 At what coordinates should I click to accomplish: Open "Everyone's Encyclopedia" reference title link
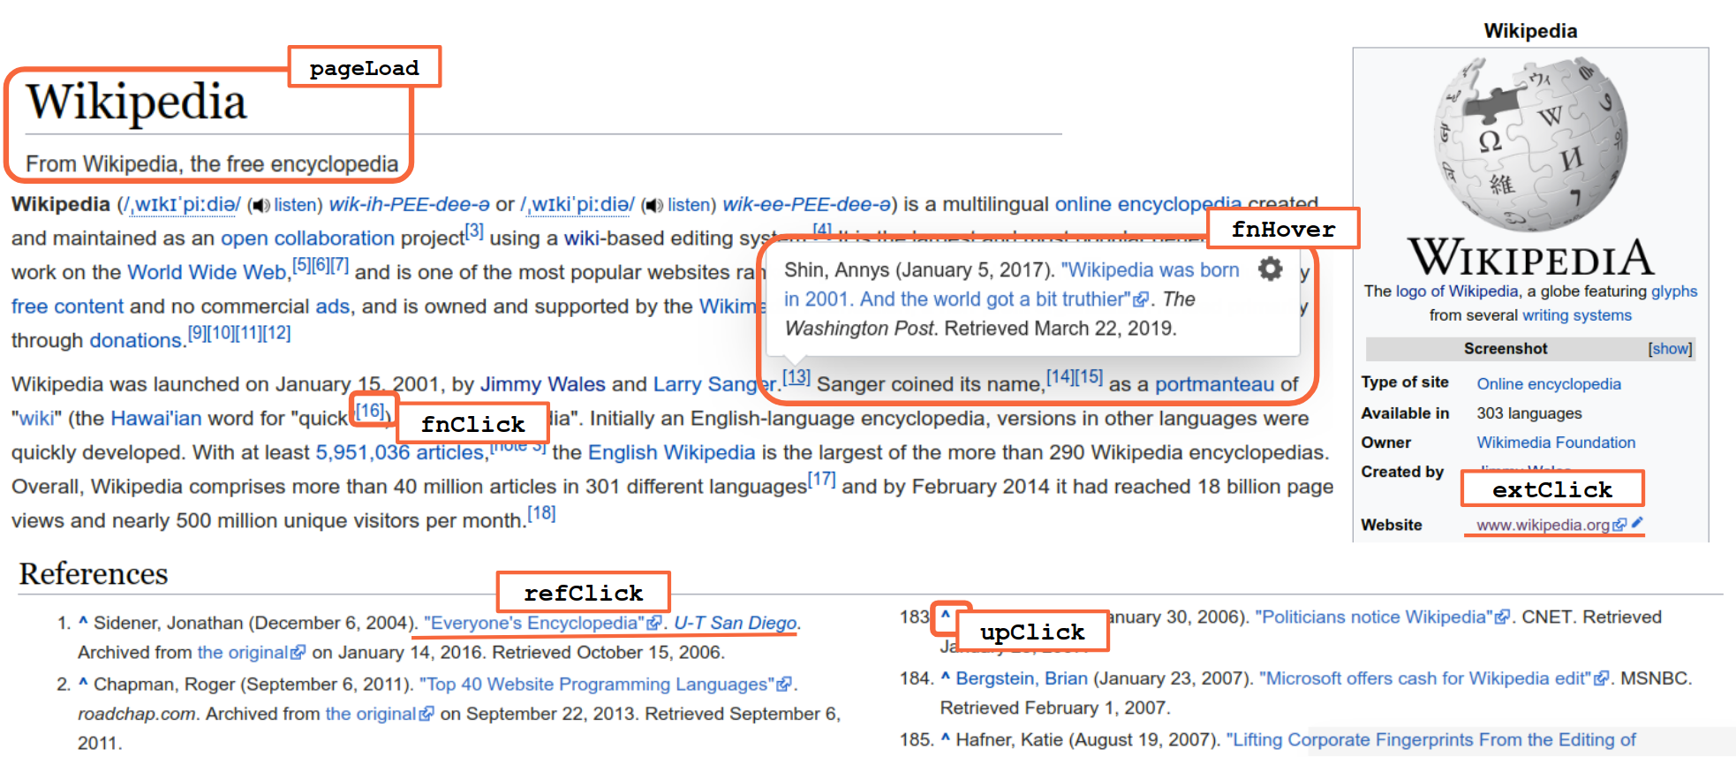pos(533,623)
